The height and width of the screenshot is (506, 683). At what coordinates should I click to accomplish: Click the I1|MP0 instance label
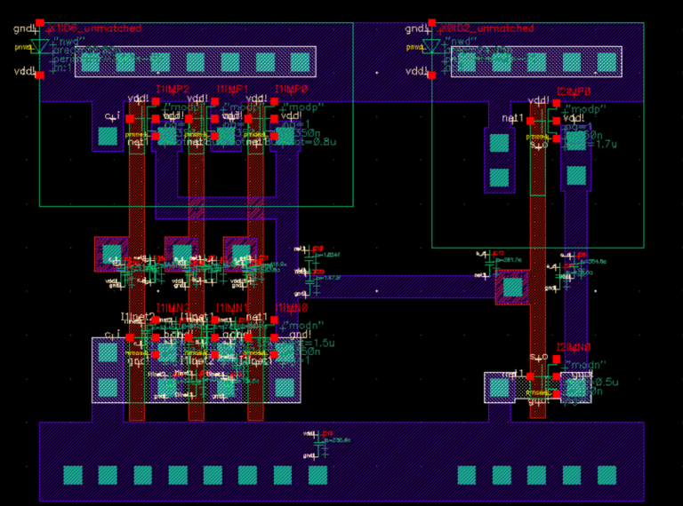point(291,90)
